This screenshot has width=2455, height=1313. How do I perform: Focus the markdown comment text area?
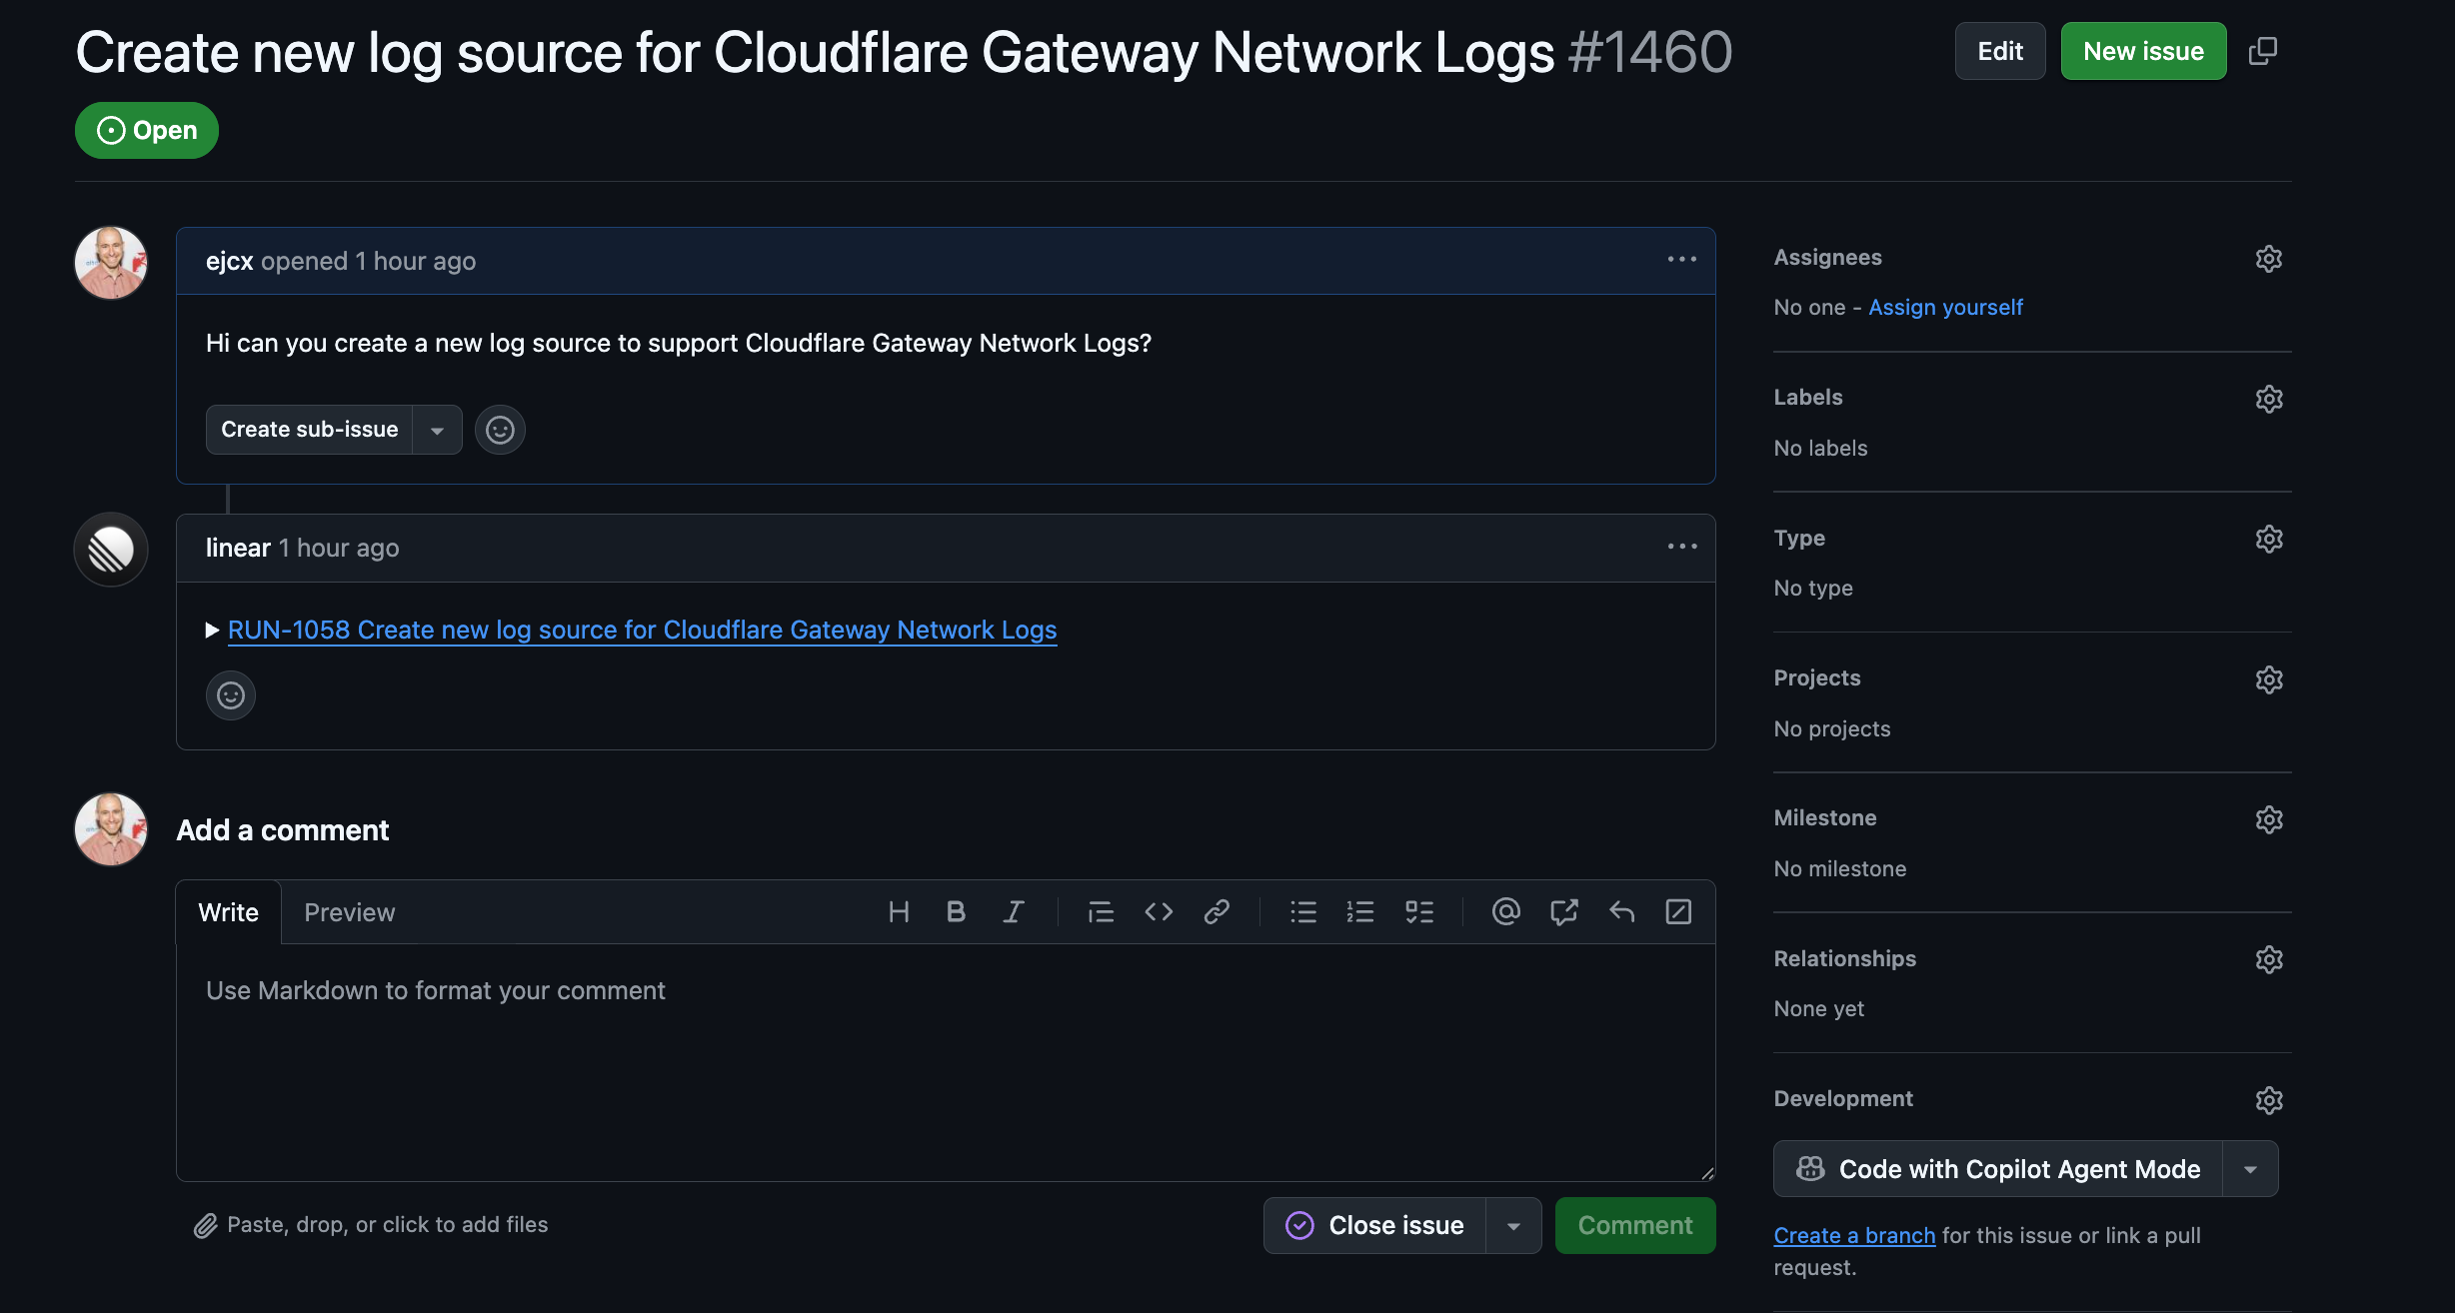(x=945, y=1059)
